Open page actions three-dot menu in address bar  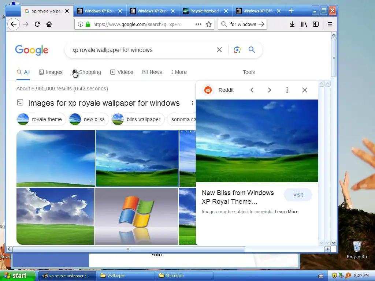(x=198, y=24)
